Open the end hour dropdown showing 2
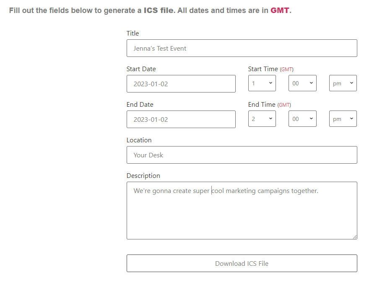The image size is (377, 293). 262,118
